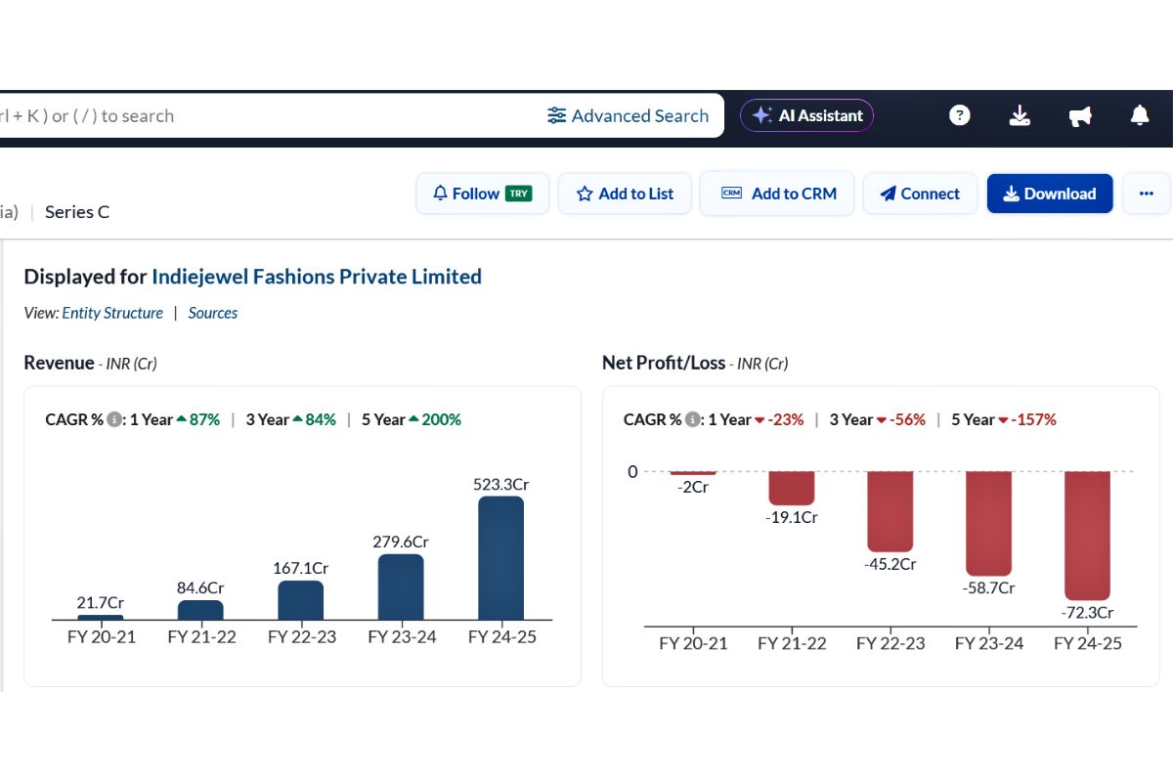Click the 523.3Cr revenue value label

click(x=500, y=484)
